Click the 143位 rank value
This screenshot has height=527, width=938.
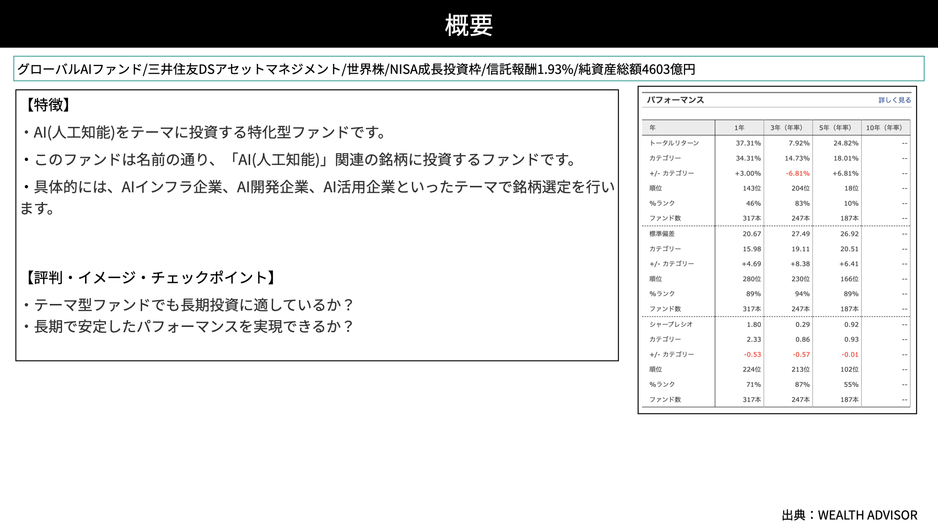[752, 188]
